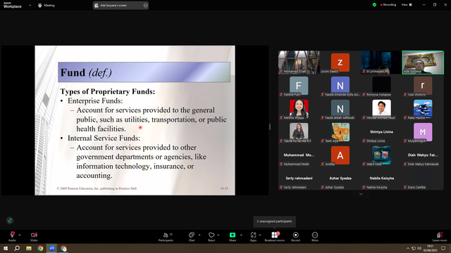Click the resize handle between slide and gallery
The height and width of the screenshot is (253, 451).
coord(270,126)
